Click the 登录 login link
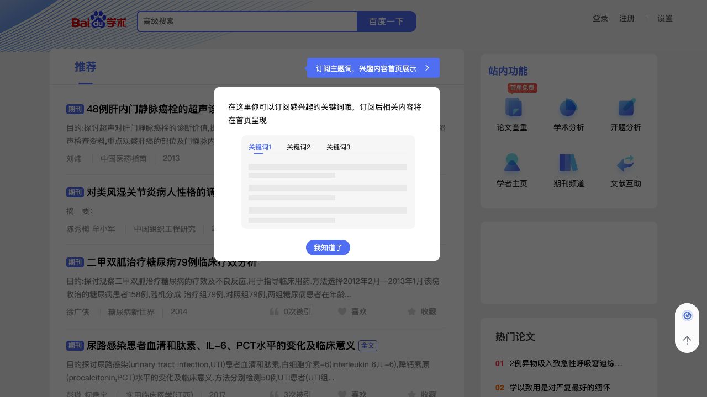 tap(600, 18)
